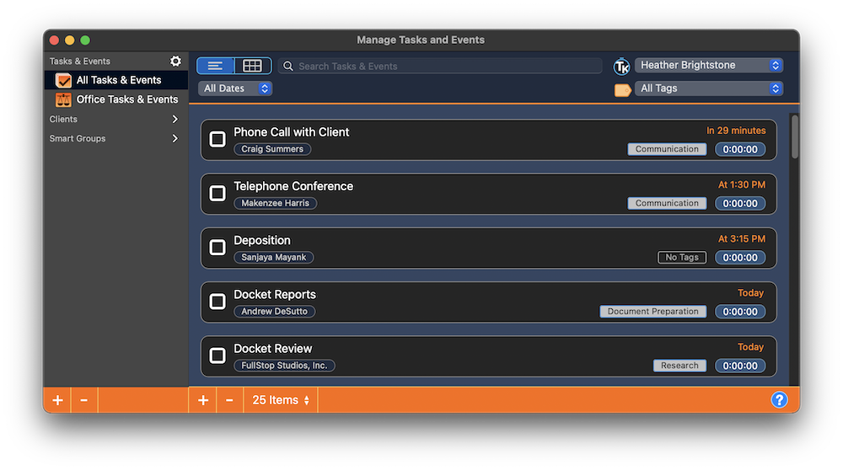Click the Research tag on Docket Review

pyautogui.click(x=679, y=366)
